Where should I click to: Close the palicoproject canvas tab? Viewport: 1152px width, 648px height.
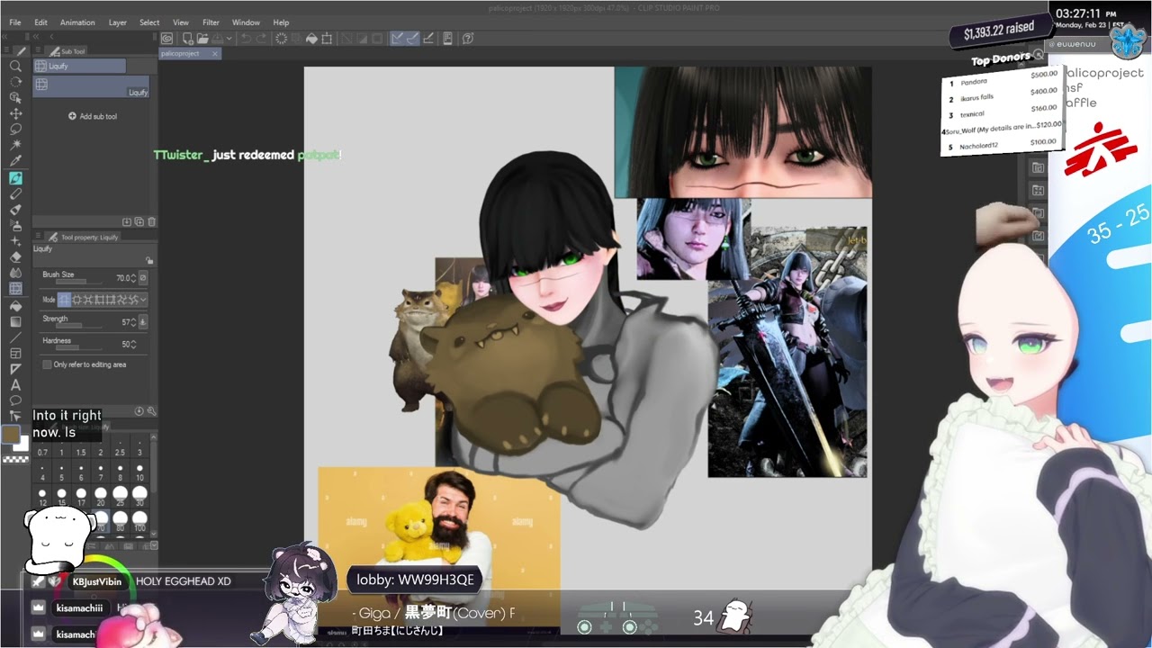[x=215, y=54]
